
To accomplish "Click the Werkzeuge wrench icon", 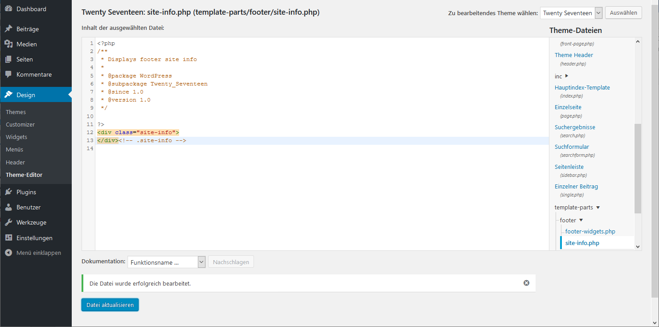I will [8, 222].
